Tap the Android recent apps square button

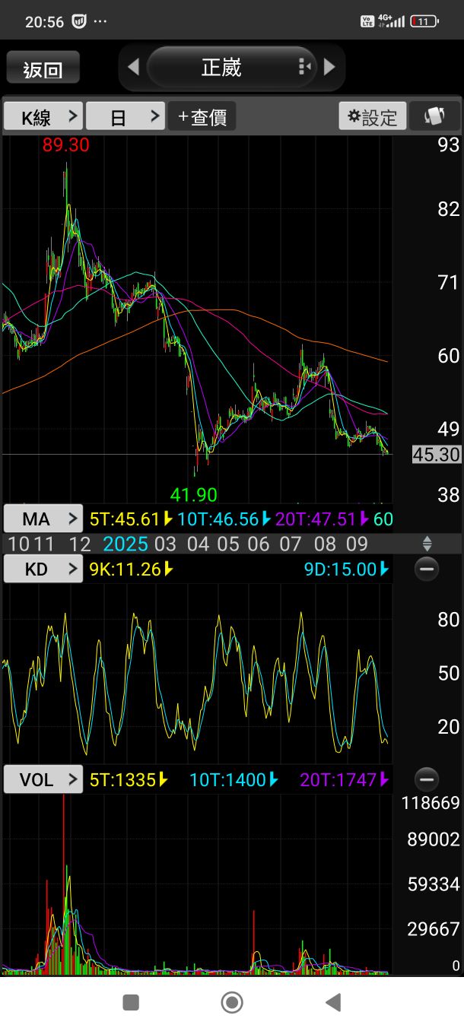point(131,1002)
